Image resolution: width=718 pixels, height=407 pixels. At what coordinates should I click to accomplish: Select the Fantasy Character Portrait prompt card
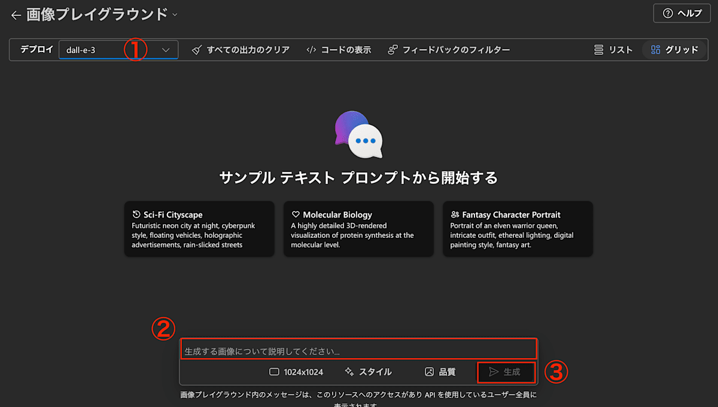coord(518,229)
